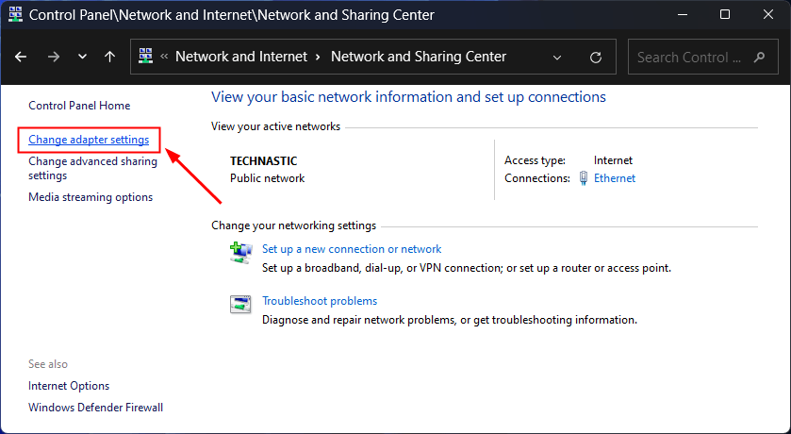The image size is (791, 434).
Task: Go up one level with the up arrow
Action: 109,57
